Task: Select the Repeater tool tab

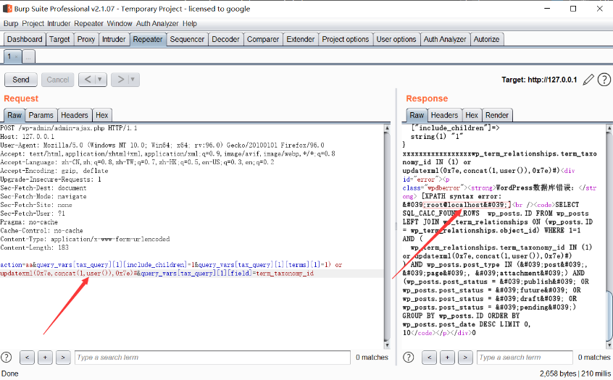Action: [x=148, y=39]
